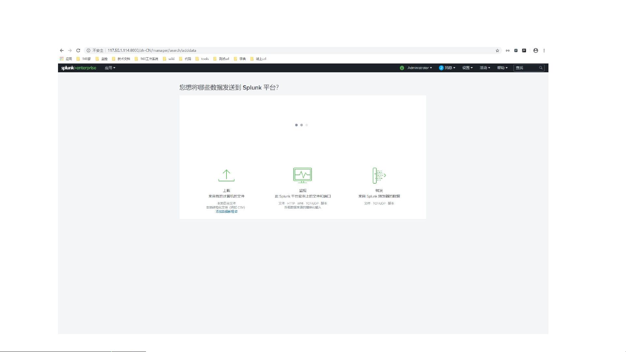Click the 上载 upload label

226,190
